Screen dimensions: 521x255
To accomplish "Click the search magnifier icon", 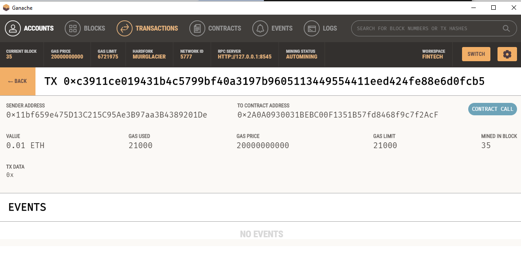I will coord(506,28).
